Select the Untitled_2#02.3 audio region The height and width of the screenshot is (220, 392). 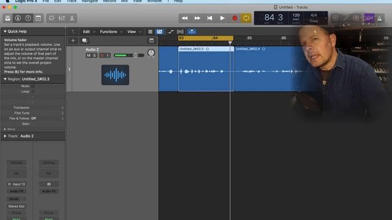click(x=206, y=69)
